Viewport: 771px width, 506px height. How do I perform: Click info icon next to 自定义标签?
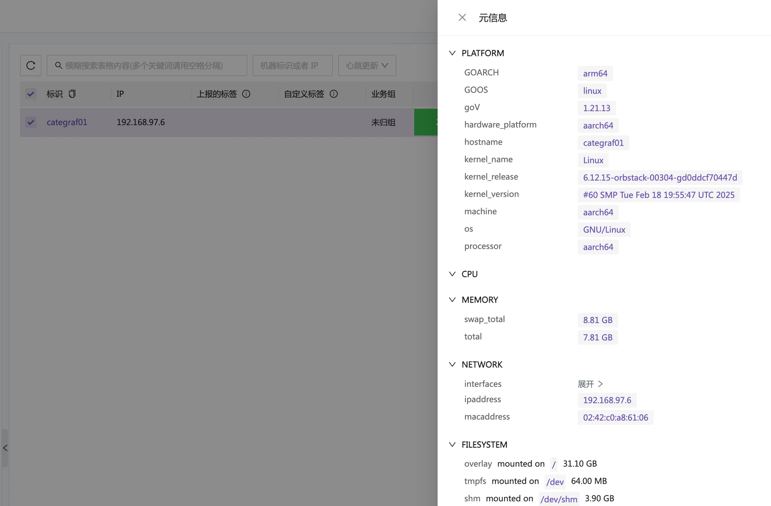coord(334,94)
